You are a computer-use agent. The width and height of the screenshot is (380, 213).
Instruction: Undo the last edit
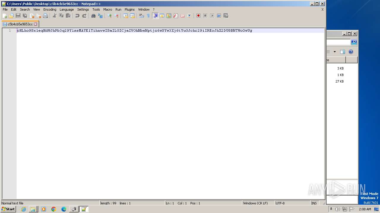(x=77, y=16)
